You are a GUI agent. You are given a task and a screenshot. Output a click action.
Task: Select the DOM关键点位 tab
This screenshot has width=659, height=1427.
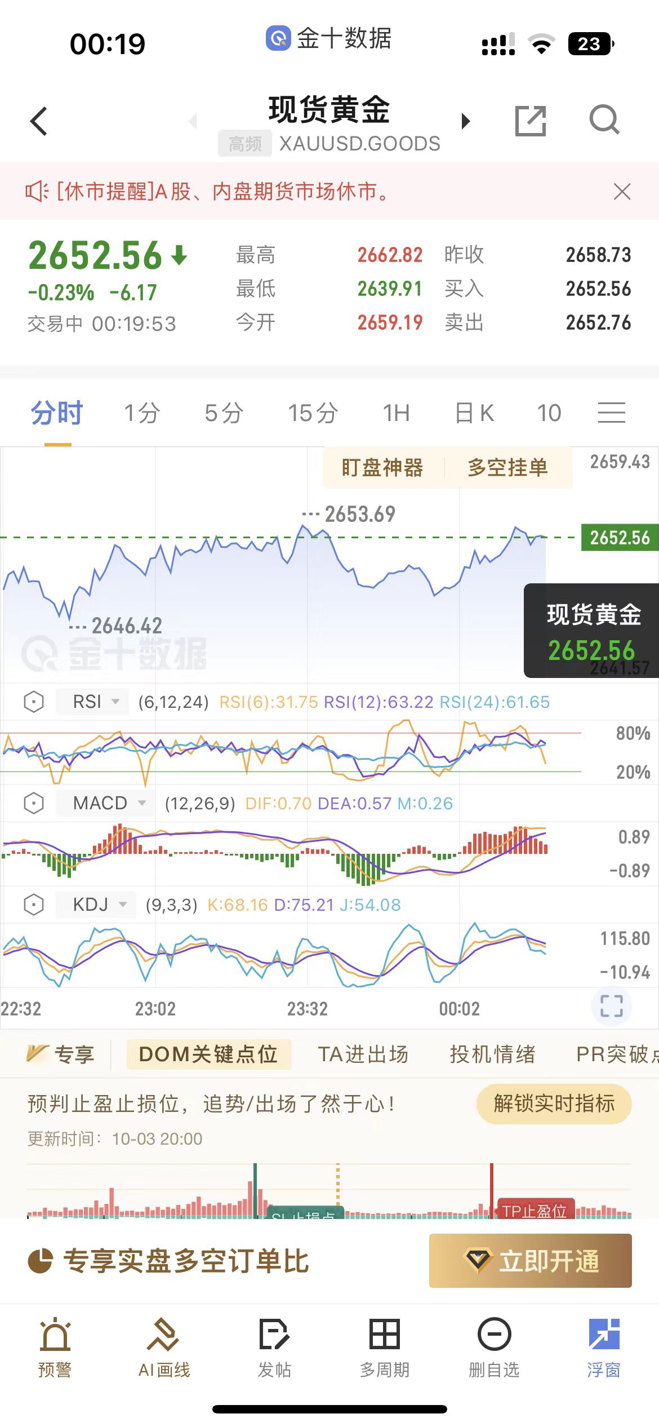pos(208,1054)
